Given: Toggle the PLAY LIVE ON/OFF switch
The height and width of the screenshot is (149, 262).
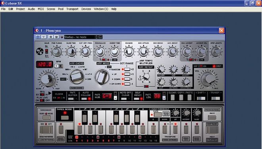Looking at the screenshot, I should pyautogui.click(x=42, y=100).
